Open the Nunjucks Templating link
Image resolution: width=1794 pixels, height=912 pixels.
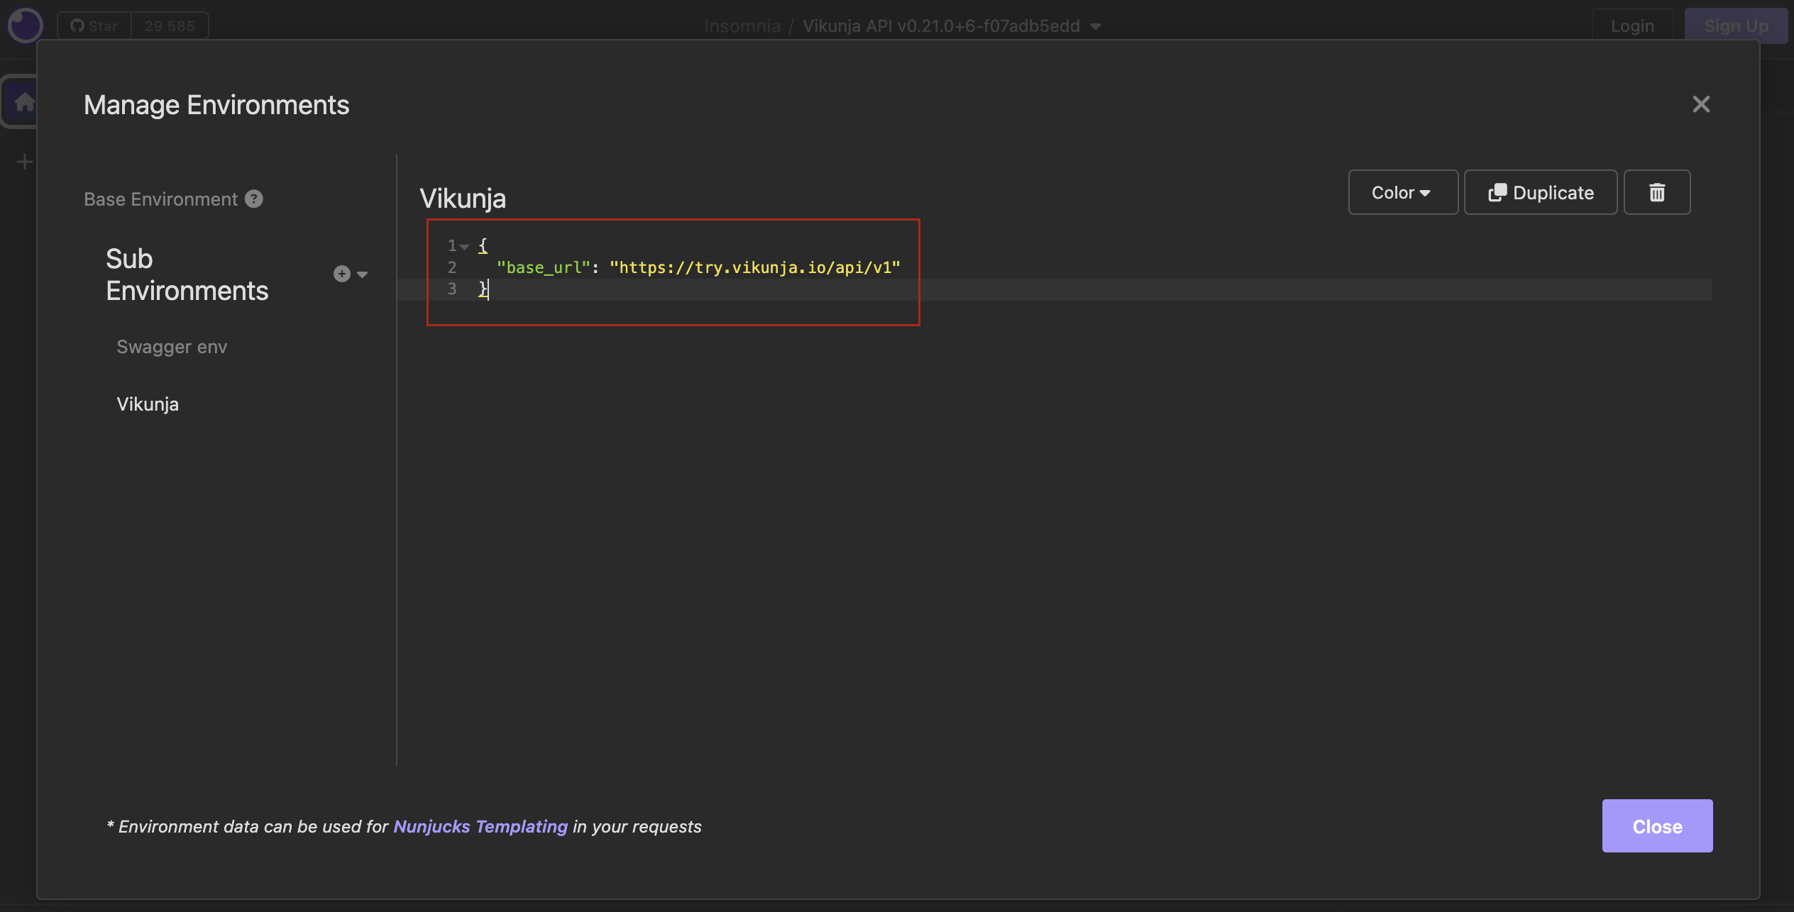pos(480,827)
